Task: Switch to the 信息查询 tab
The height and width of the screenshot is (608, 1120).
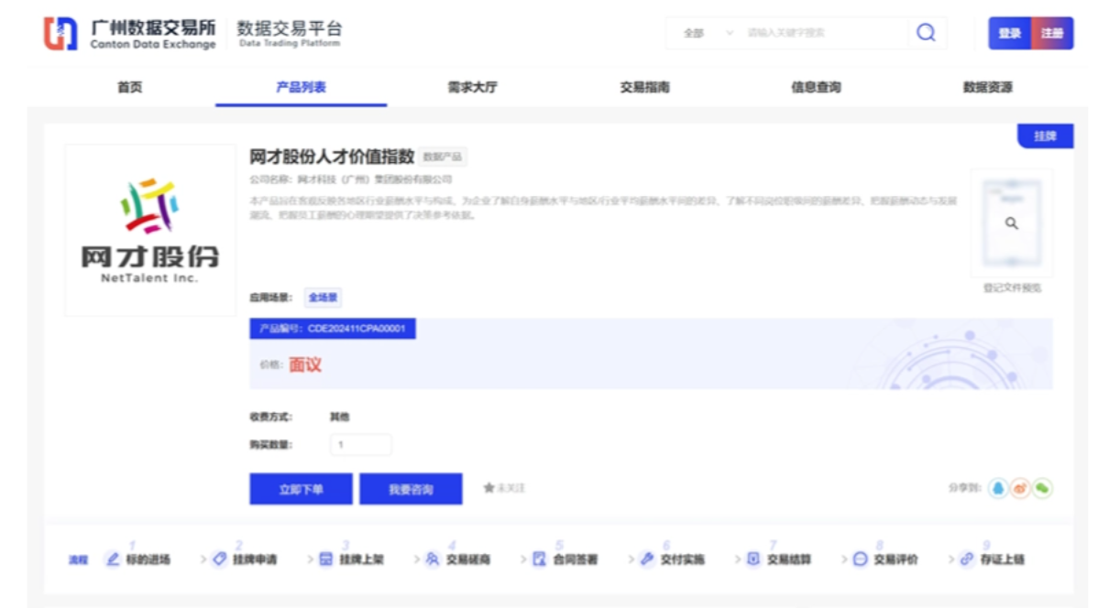Action: [816, 88]
